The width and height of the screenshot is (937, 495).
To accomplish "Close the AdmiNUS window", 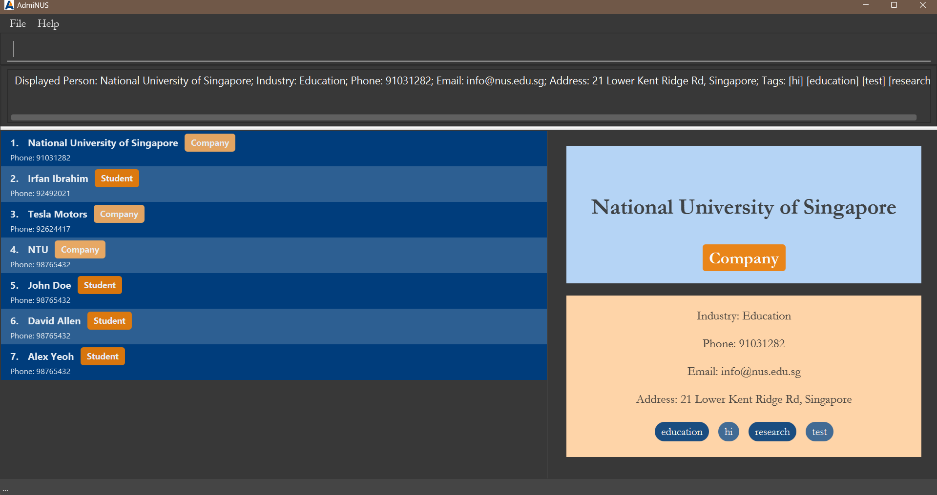I will click(x=922, y=5).
